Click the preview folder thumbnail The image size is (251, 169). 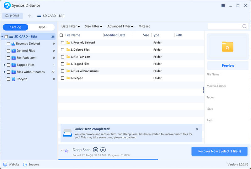pos(227,47)
